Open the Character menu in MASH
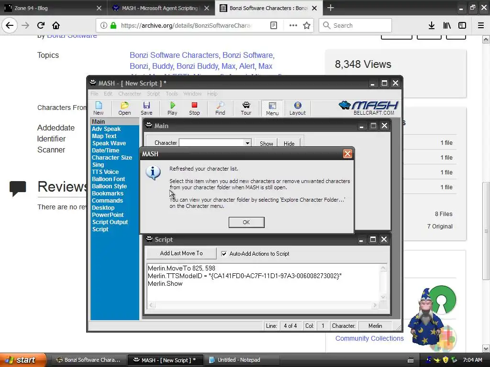This screenshot has width=490, height=367. tap(130, 94)
